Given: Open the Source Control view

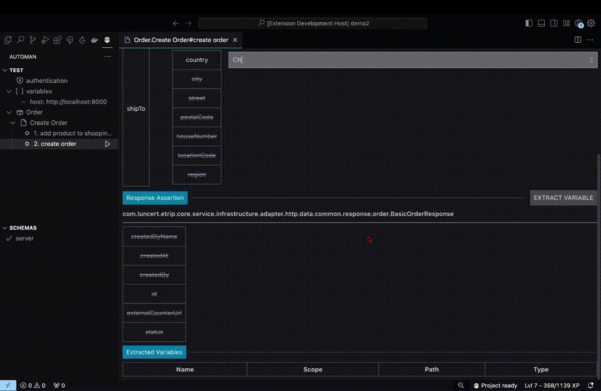Looking at the screenshot, I should [x=32, y=39].
